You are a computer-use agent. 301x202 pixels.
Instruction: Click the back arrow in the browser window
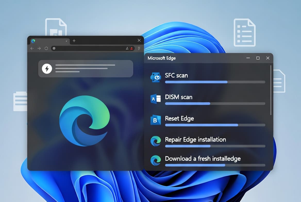(32, 48)
